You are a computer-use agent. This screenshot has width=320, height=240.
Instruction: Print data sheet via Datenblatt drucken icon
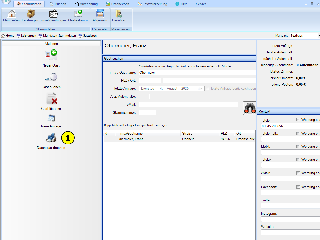tap(51, 138)
